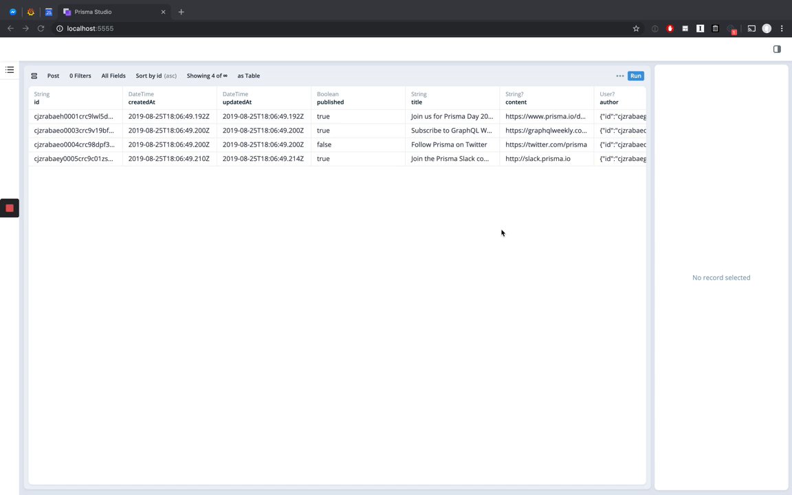Bookmark this page with the star icon
This screenshot has height=495, width=792.
(636, 29)
